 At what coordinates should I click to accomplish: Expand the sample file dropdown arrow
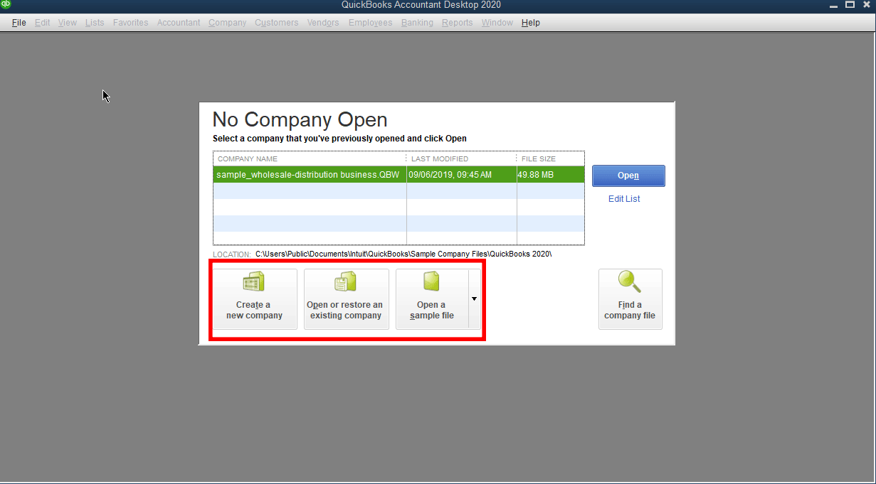tap(475, 299)
